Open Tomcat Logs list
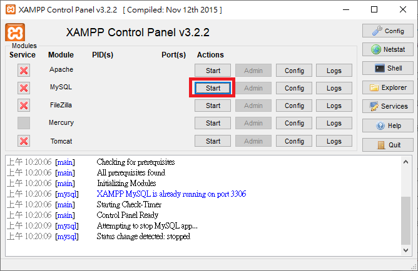 pyautogui.click(x=334, y=141)
